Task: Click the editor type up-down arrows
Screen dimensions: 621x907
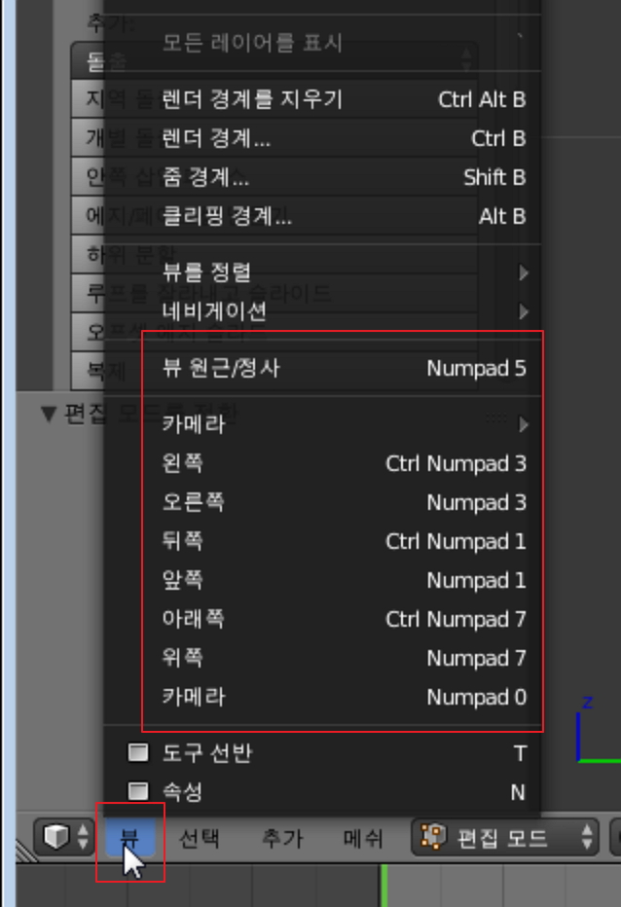Action: 83,836
